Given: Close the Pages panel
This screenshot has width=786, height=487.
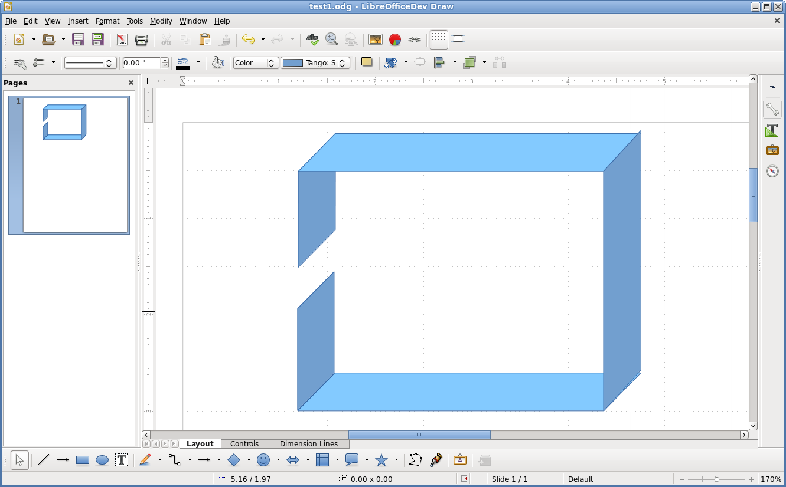Looking at the screenshot, I should point(131,83).
